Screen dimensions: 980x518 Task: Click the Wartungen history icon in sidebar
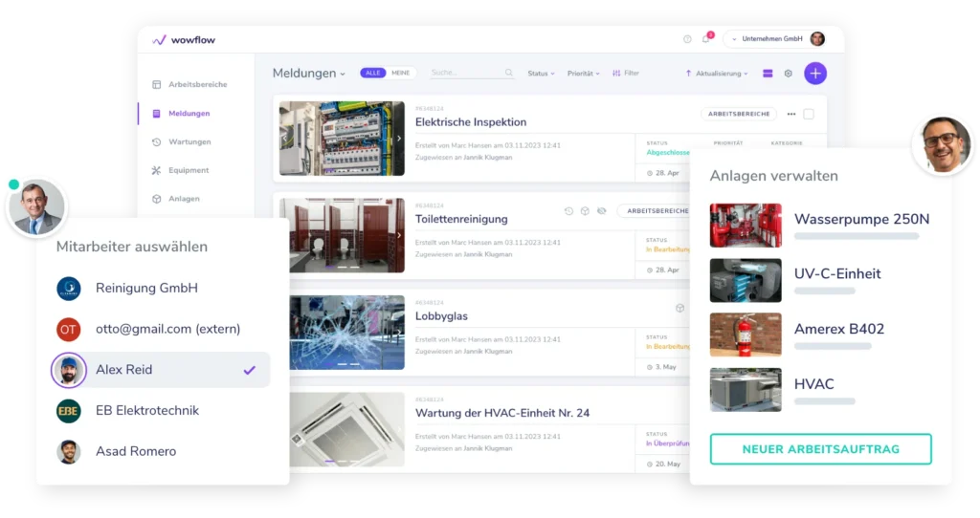pos(156,141)
